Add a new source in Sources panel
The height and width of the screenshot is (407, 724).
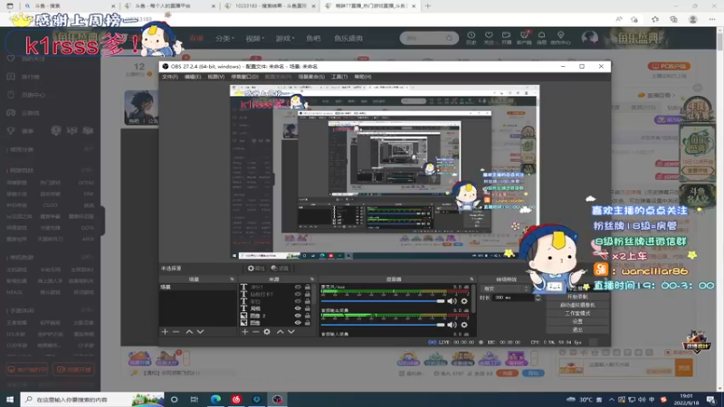[x=244, y=332]
